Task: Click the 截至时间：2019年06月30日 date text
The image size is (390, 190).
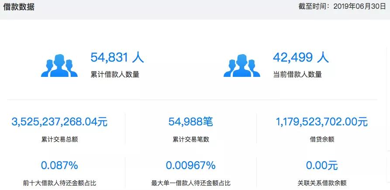Action: point(342,7)
